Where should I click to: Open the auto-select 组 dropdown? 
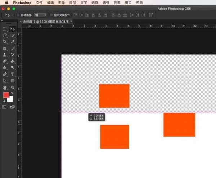[40, 15]
